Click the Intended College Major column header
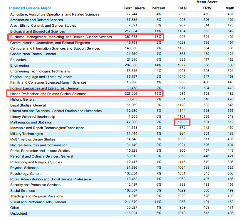This screenshot has width=242, height=220. (x=30, y=8)
